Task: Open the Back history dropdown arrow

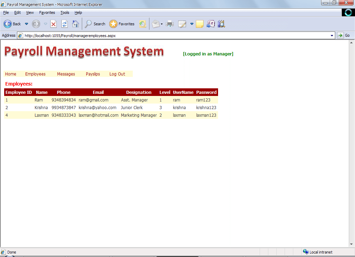Action: [26, 24]
